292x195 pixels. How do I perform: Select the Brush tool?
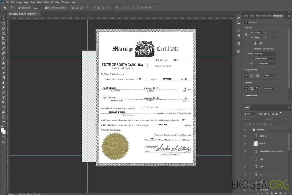point(3,58)
